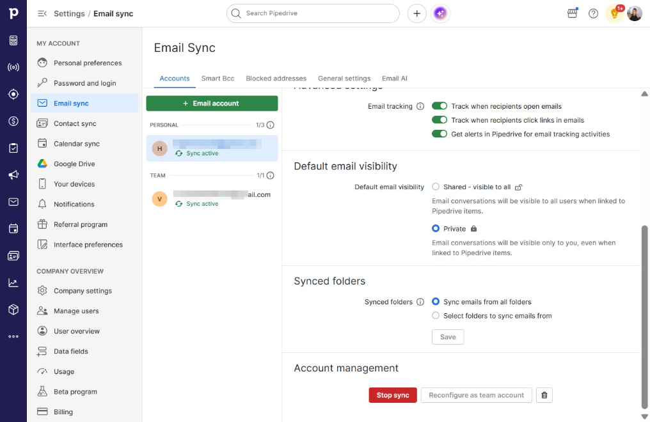Choose Select folders to sync emails from

tap(435, 316)
